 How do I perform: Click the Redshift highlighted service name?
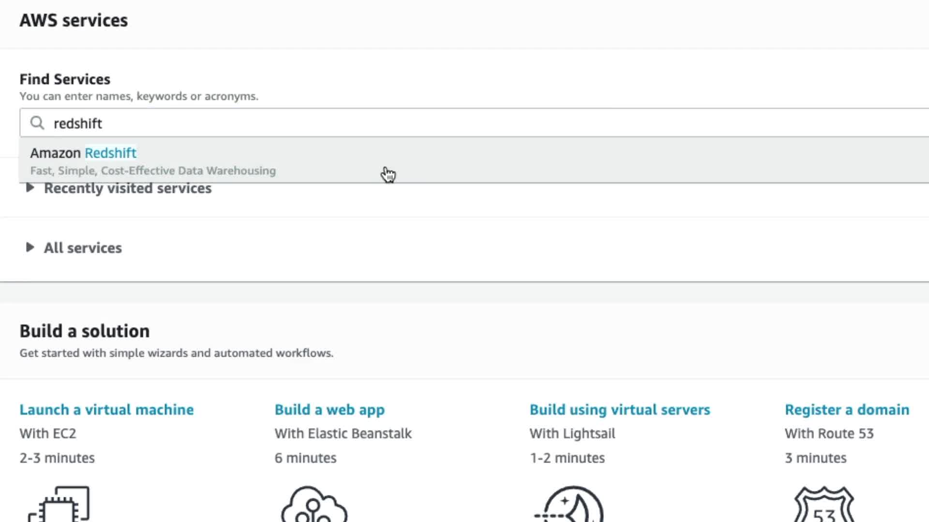click(110, 153)
